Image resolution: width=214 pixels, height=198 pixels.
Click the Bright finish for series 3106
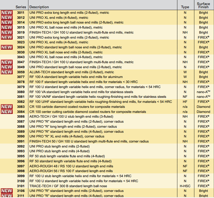pos(203,191)
